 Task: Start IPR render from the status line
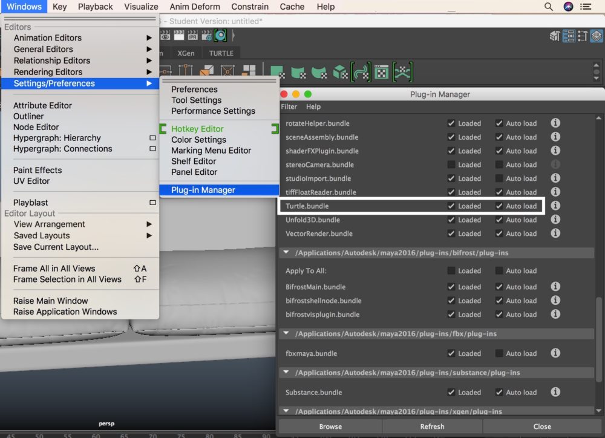(192, 36)
